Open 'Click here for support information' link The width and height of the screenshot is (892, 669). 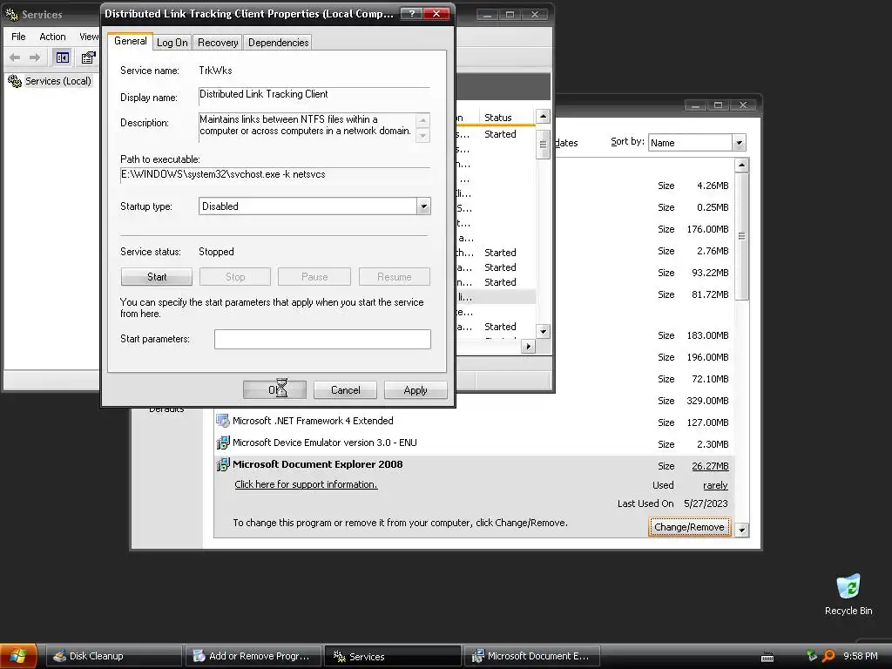tap(306, 484)
